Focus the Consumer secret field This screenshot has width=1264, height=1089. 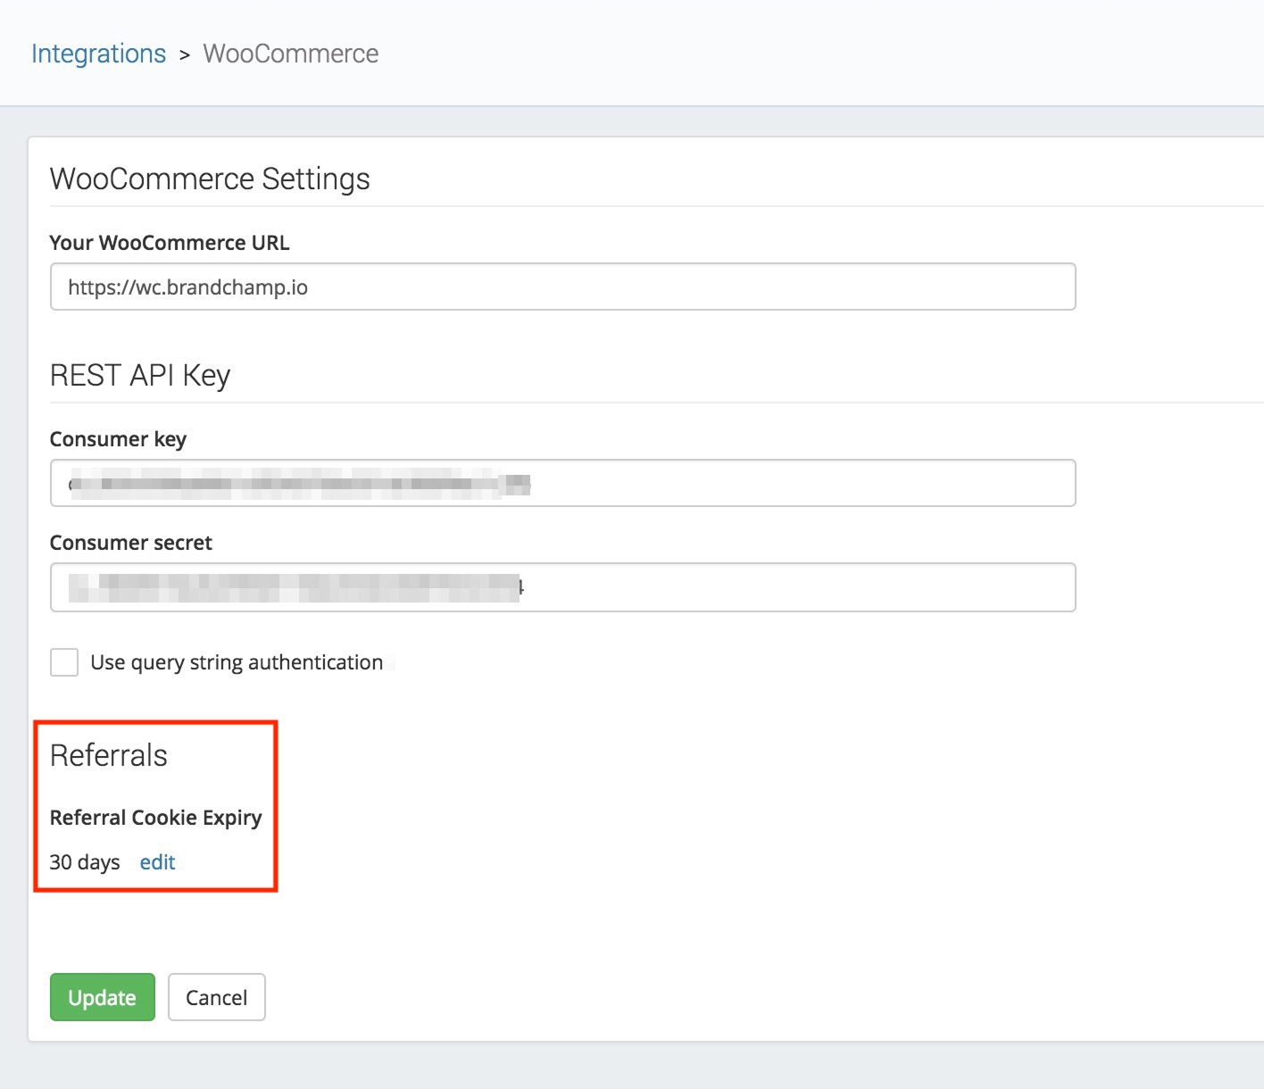tap(563, 587)
